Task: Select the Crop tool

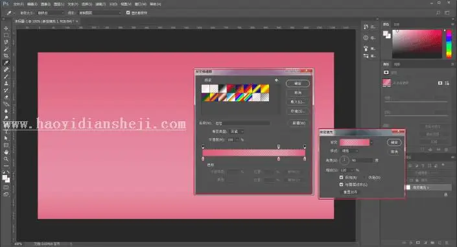Action: point(6,55)
